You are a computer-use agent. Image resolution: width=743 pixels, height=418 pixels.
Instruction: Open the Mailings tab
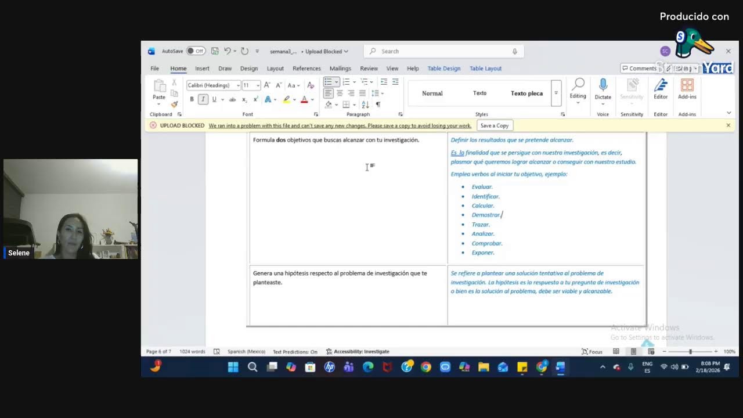pos(340,69)
